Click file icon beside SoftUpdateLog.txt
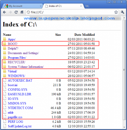The image size is (127, 130). (x=5, y=126)
